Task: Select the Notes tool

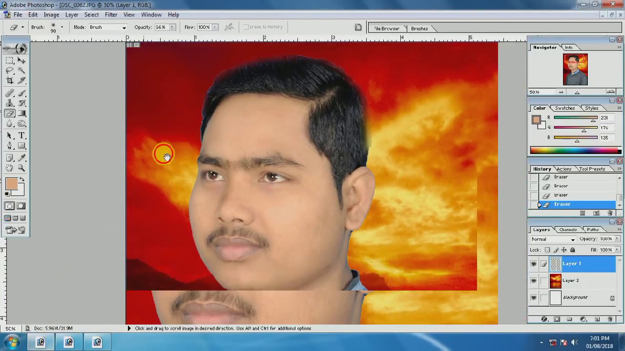Action: [10, 158]
